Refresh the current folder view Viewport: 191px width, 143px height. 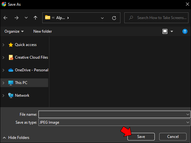[114, 18]
